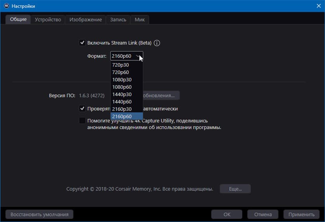The width and height of the screenshot is (325, 222).
Task: Open the Мик tab
Action: (140, 20)
